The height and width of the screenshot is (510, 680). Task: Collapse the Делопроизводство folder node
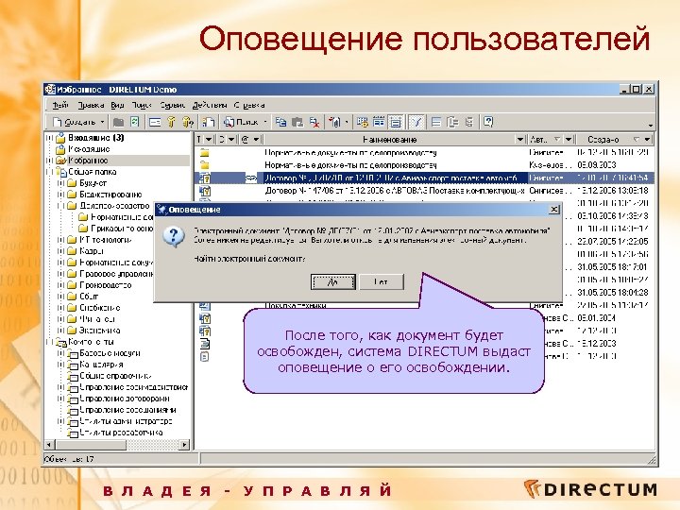point(61,206)
